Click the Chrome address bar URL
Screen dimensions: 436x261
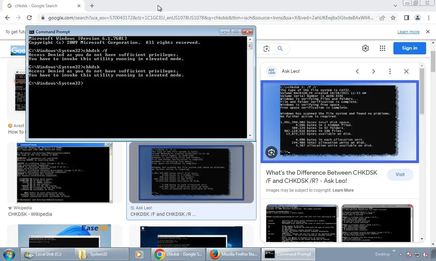(211, 18)
